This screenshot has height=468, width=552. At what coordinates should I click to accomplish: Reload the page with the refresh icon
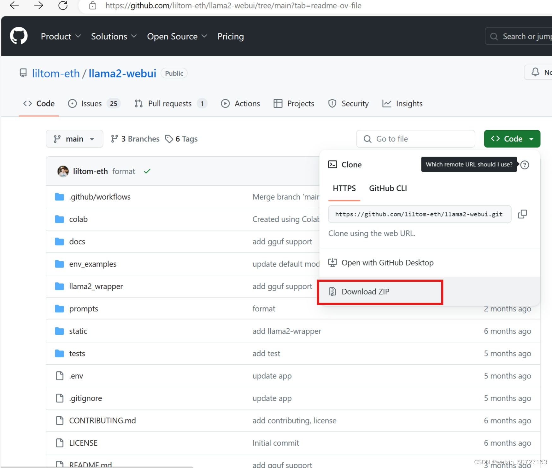point(63,5)
